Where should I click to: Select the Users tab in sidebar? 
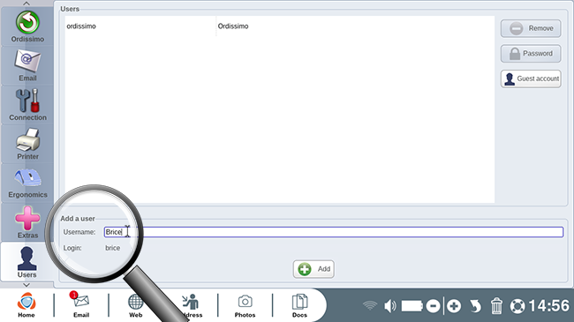27,262
